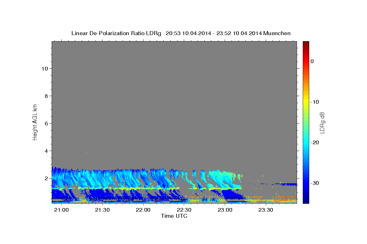This screenshot has width=367, height=244.
Task: Click the 21:00 time tick label
Action: click(62, 210)
